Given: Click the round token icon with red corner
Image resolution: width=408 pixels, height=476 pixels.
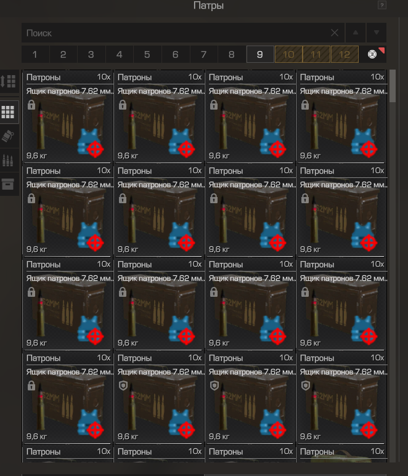Looking at the screenshot, I should tap(372, 54).
